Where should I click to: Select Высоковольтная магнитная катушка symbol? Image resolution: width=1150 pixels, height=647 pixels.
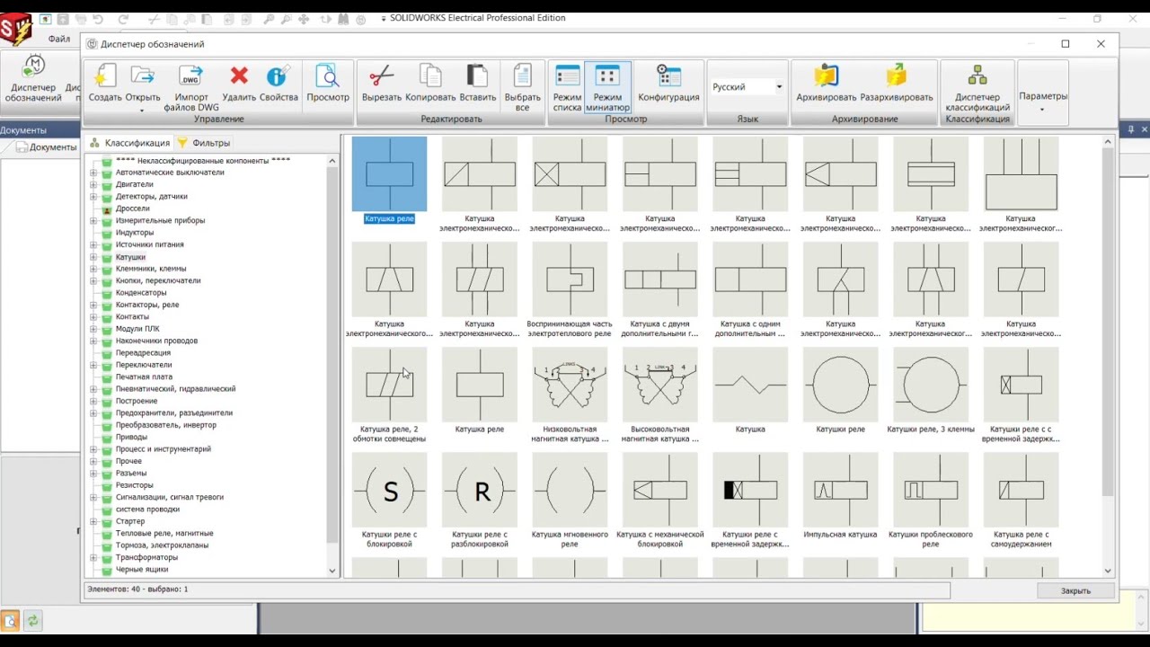click(x=660, y=394)
